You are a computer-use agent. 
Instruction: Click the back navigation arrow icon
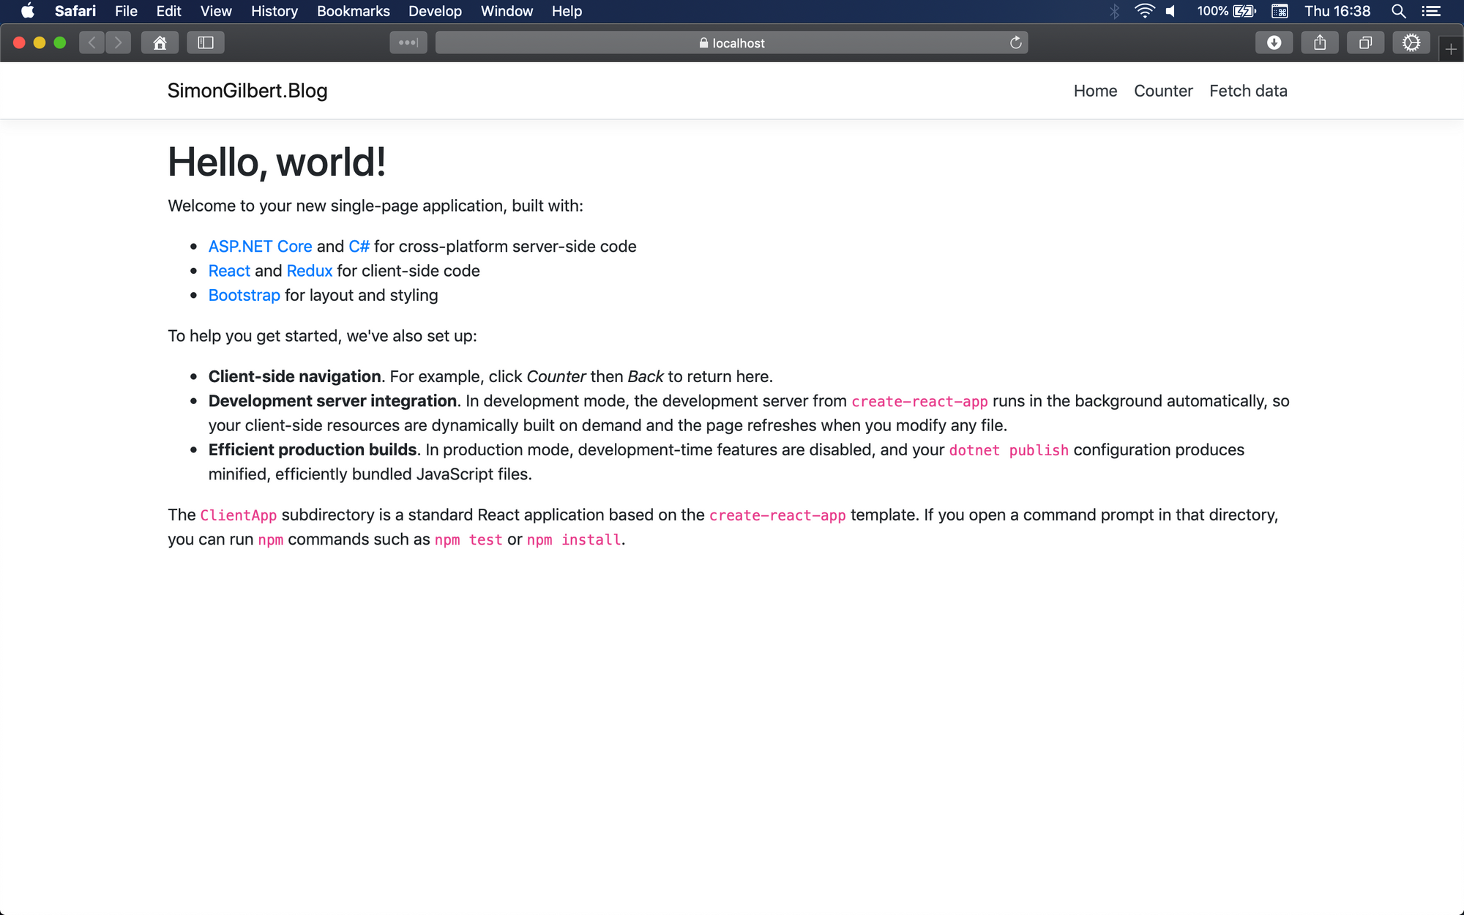point(91,42)
